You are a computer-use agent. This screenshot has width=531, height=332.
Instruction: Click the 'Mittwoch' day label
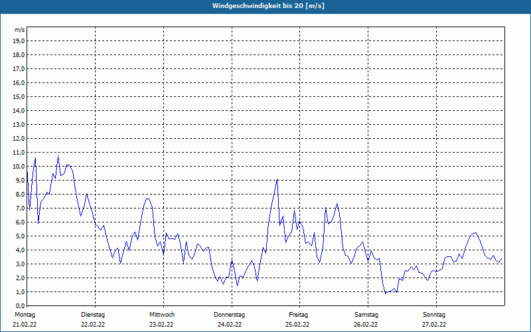pyautogui.click(x=162, y=315)
